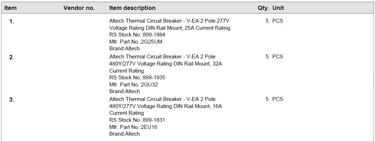This screenshot has height=142, width=375.
Task: Click the Item column header
Action: point(11,8)
